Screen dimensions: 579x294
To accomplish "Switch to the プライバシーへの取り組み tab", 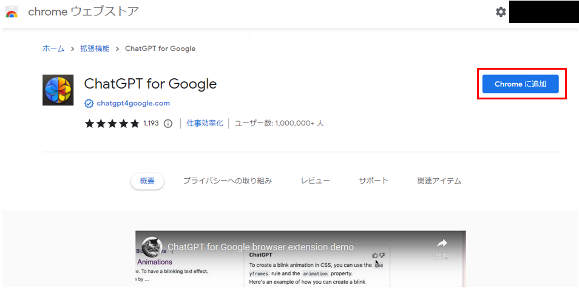I will 228,181.
